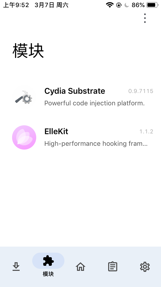Tap "Powerful code injection platform." description
The width and height of the screenshot is (161, 287).
click(x=94, y=103)
